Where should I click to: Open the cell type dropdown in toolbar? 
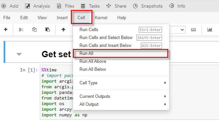coord(177,30)
